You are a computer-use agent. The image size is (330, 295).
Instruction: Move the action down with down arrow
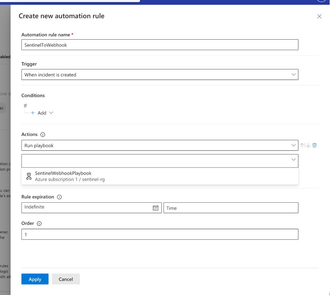pos(308,145)
